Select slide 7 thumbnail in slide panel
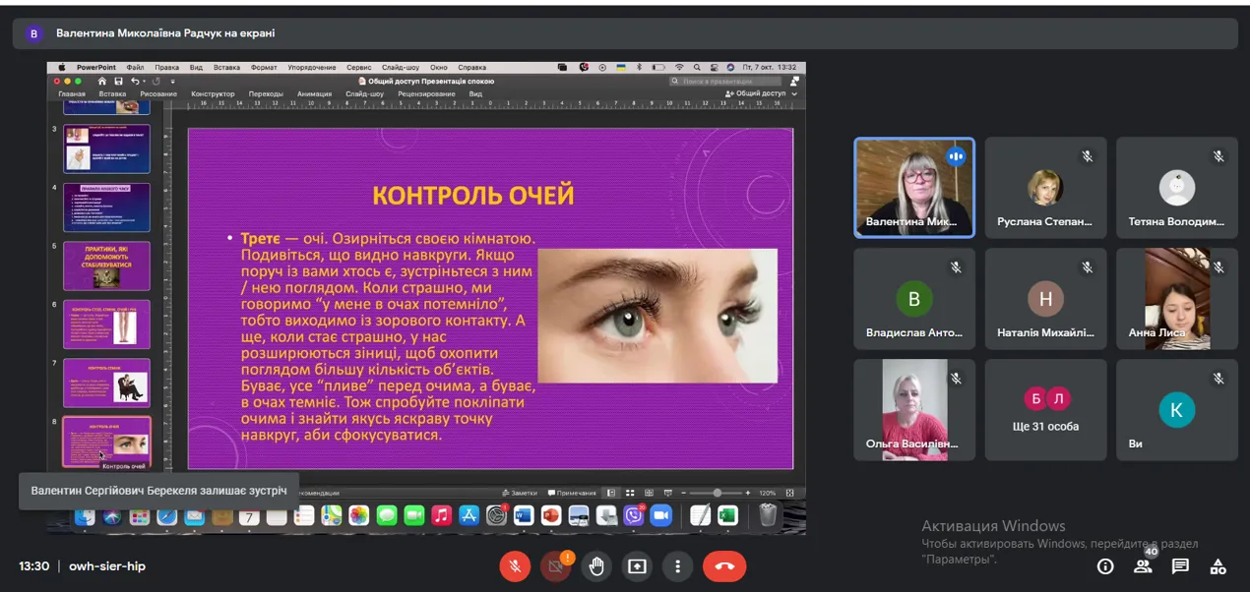The width and height of the screenshot is (1250, 592). (107, 383)
